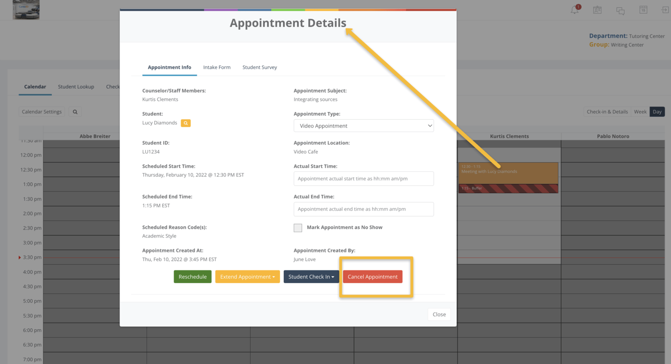Click the logout arrow icon
This screenshot has width=671, height=364.
pyautogui.click(x=665, y=9)
